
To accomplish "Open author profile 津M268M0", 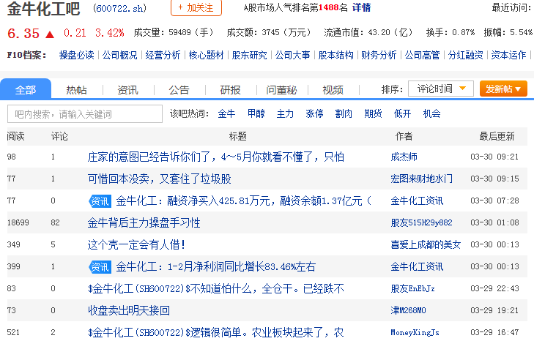I will click(408, 310).
